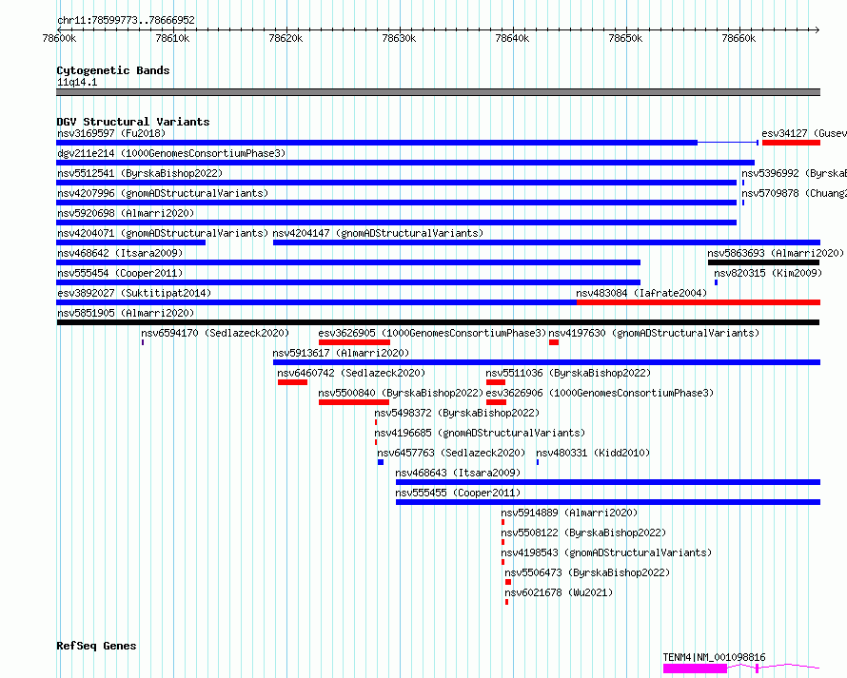The width and height of the screenshot is (847, 678).
Task: Select the blue nsv468643 variant bar
Action: point(608,482)
